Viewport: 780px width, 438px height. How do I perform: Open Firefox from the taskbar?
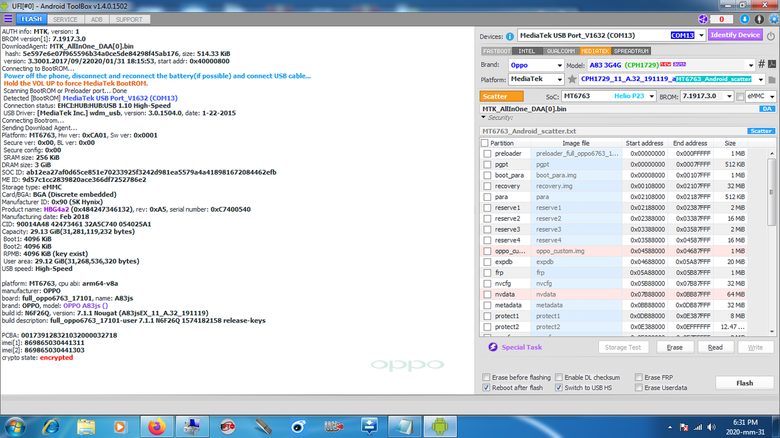157,427
